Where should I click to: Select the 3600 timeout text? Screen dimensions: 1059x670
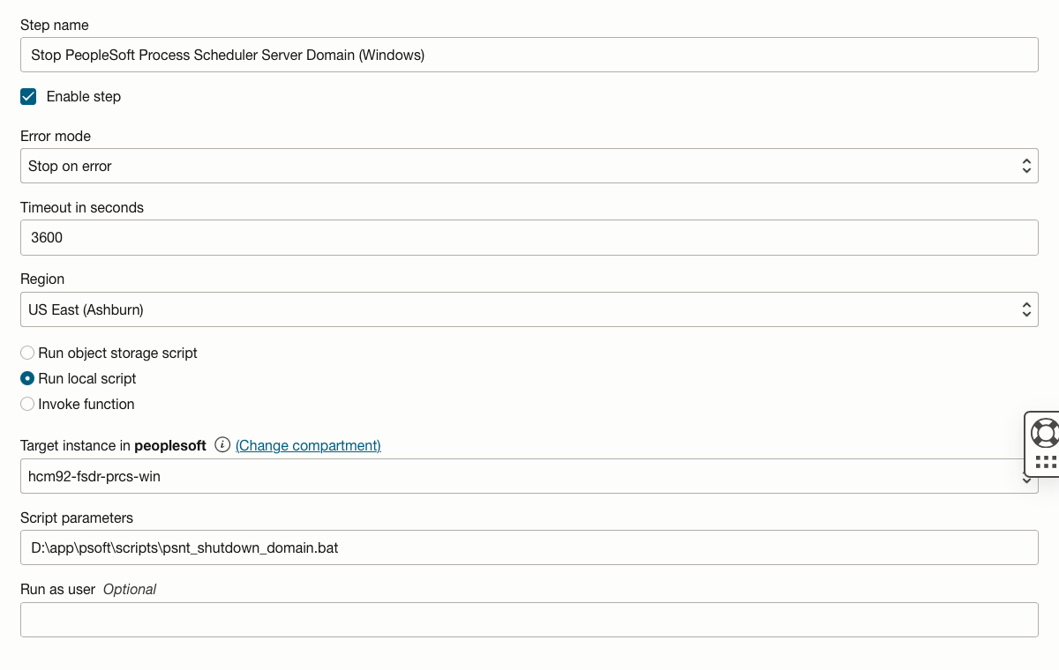click(x=46, y=237)
